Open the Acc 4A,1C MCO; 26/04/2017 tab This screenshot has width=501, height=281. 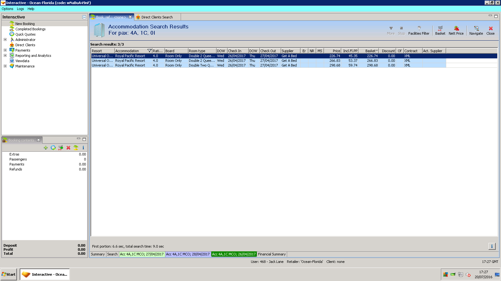(234, 254)
